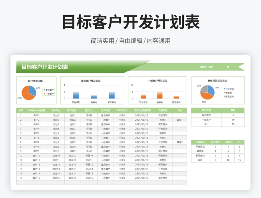Click the 有意向 legend entry in the overall pie chart
Screen dimensions: 261x198
(228, 93)
